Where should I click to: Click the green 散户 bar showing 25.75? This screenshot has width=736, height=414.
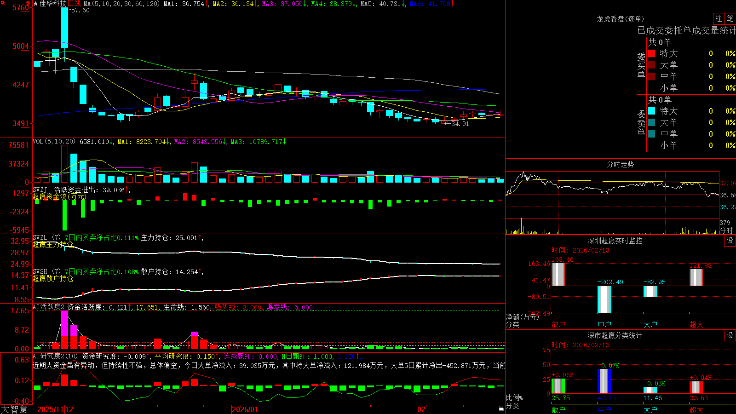pyautogui.click(x=558, y=386)
